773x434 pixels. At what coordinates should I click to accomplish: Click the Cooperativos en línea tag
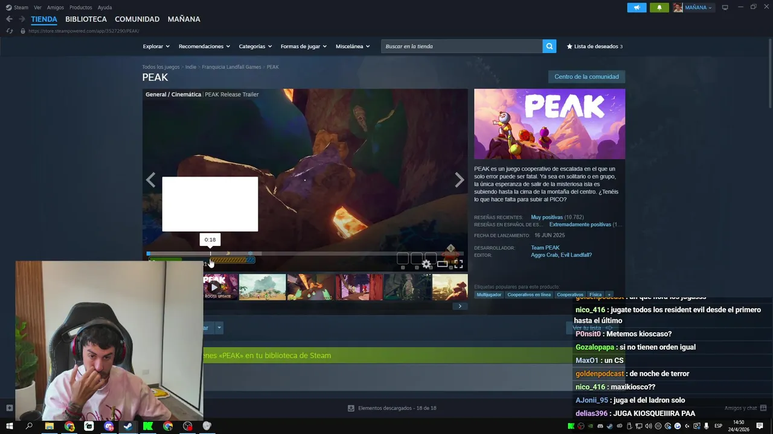tap(529, 295)
